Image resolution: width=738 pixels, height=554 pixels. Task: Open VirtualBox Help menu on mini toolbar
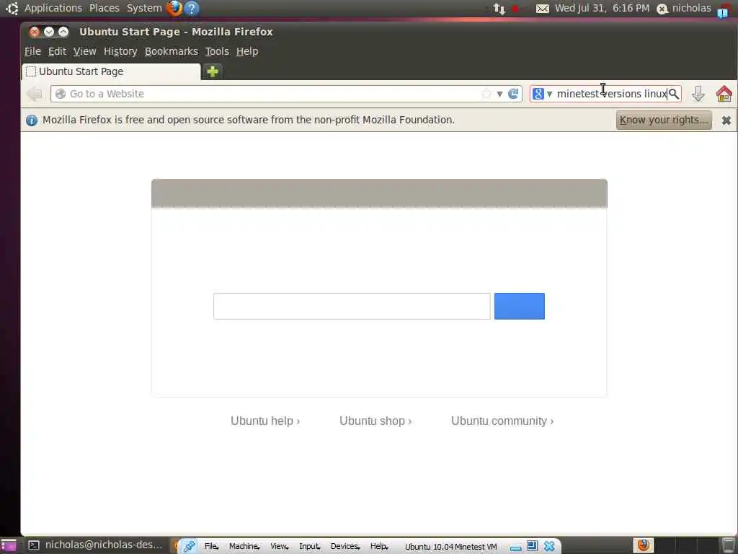379,547
